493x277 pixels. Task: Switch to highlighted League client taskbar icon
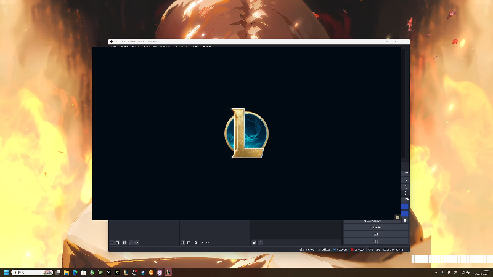(x=168, y=272)
